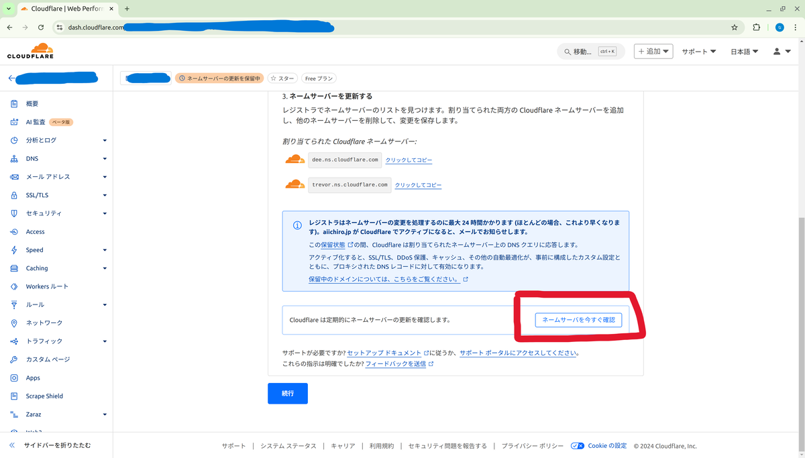Click the Scrape Shield document icon
The width and height of the screenshot is (805, 458).
pos(14,396)
